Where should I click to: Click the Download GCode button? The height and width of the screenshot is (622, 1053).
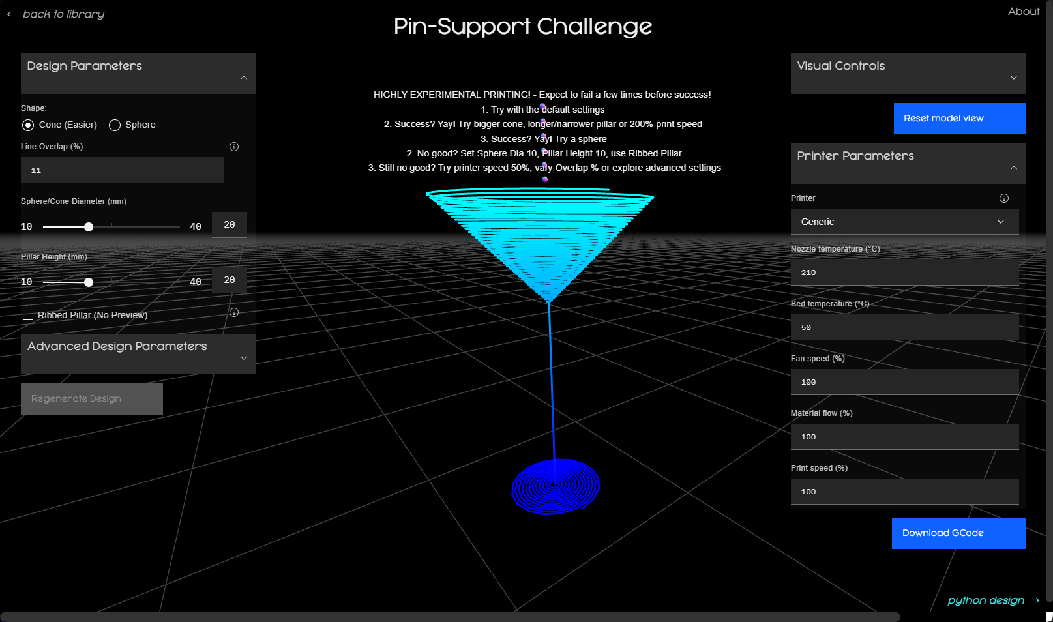(958, 533)
